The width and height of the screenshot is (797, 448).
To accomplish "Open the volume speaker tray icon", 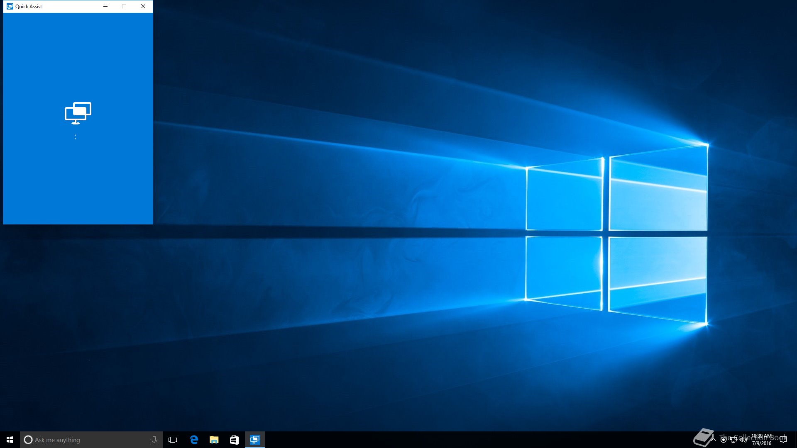I will point(743,440).
